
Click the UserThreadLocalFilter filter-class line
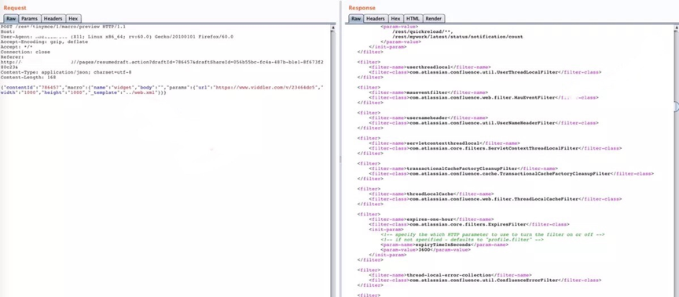[485, 72]
